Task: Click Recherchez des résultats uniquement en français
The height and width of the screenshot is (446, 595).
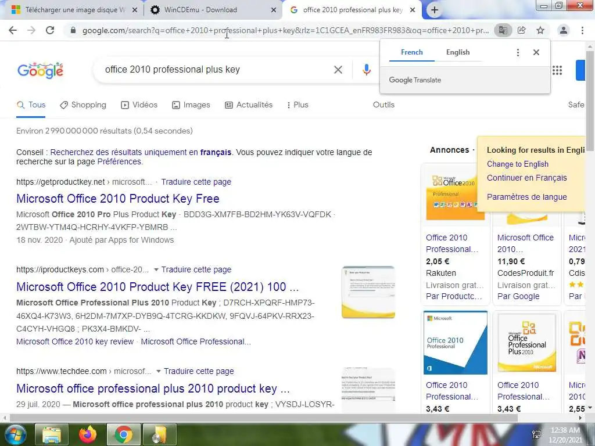Action: tap(141, 152)
